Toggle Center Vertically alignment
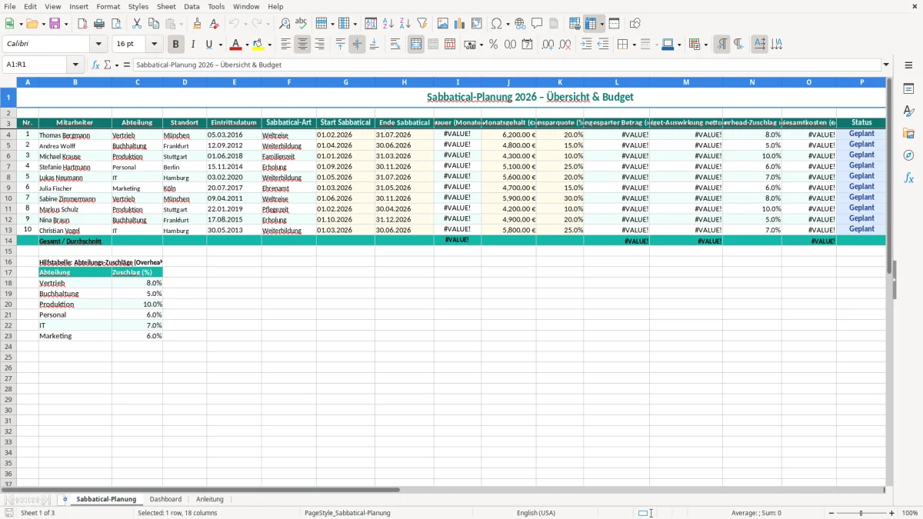 click(x=357, y=45)
